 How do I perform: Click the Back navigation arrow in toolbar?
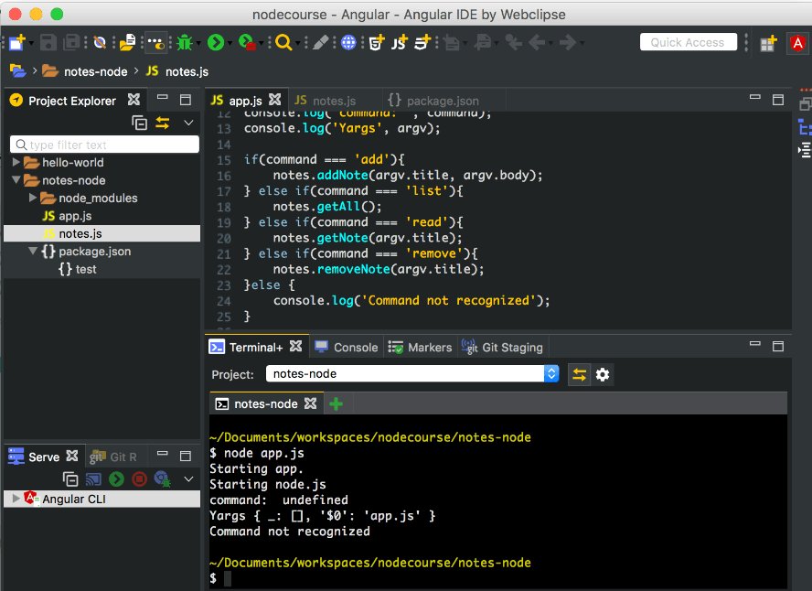pos(537,42)
